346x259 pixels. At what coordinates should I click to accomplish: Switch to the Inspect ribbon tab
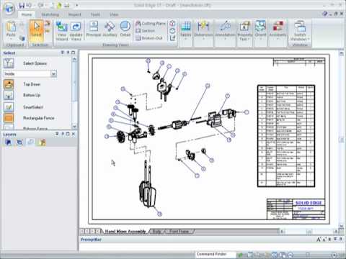[75, 14]
